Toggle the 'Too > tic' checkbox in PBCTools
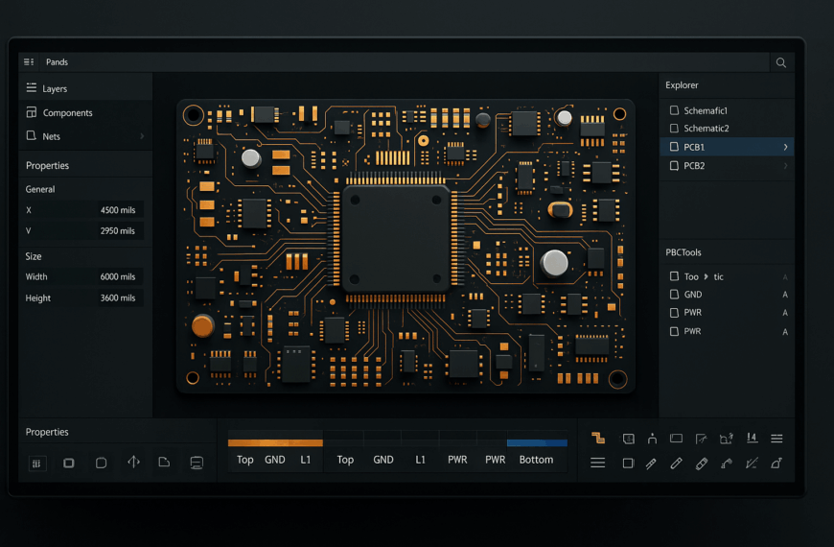Screen dimensions: 834x547 tap(674, 275)
